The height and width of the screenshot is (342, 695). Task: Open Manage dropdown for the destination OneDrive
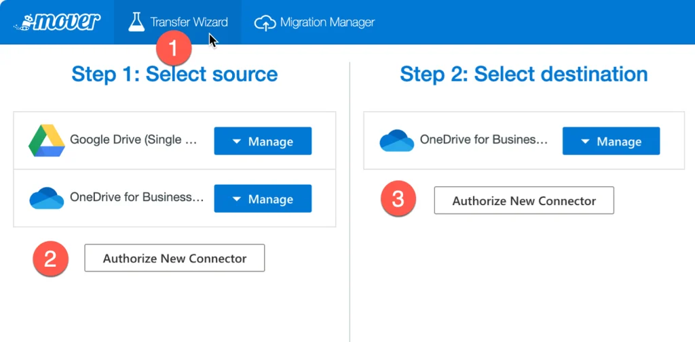tap(611, 141)
